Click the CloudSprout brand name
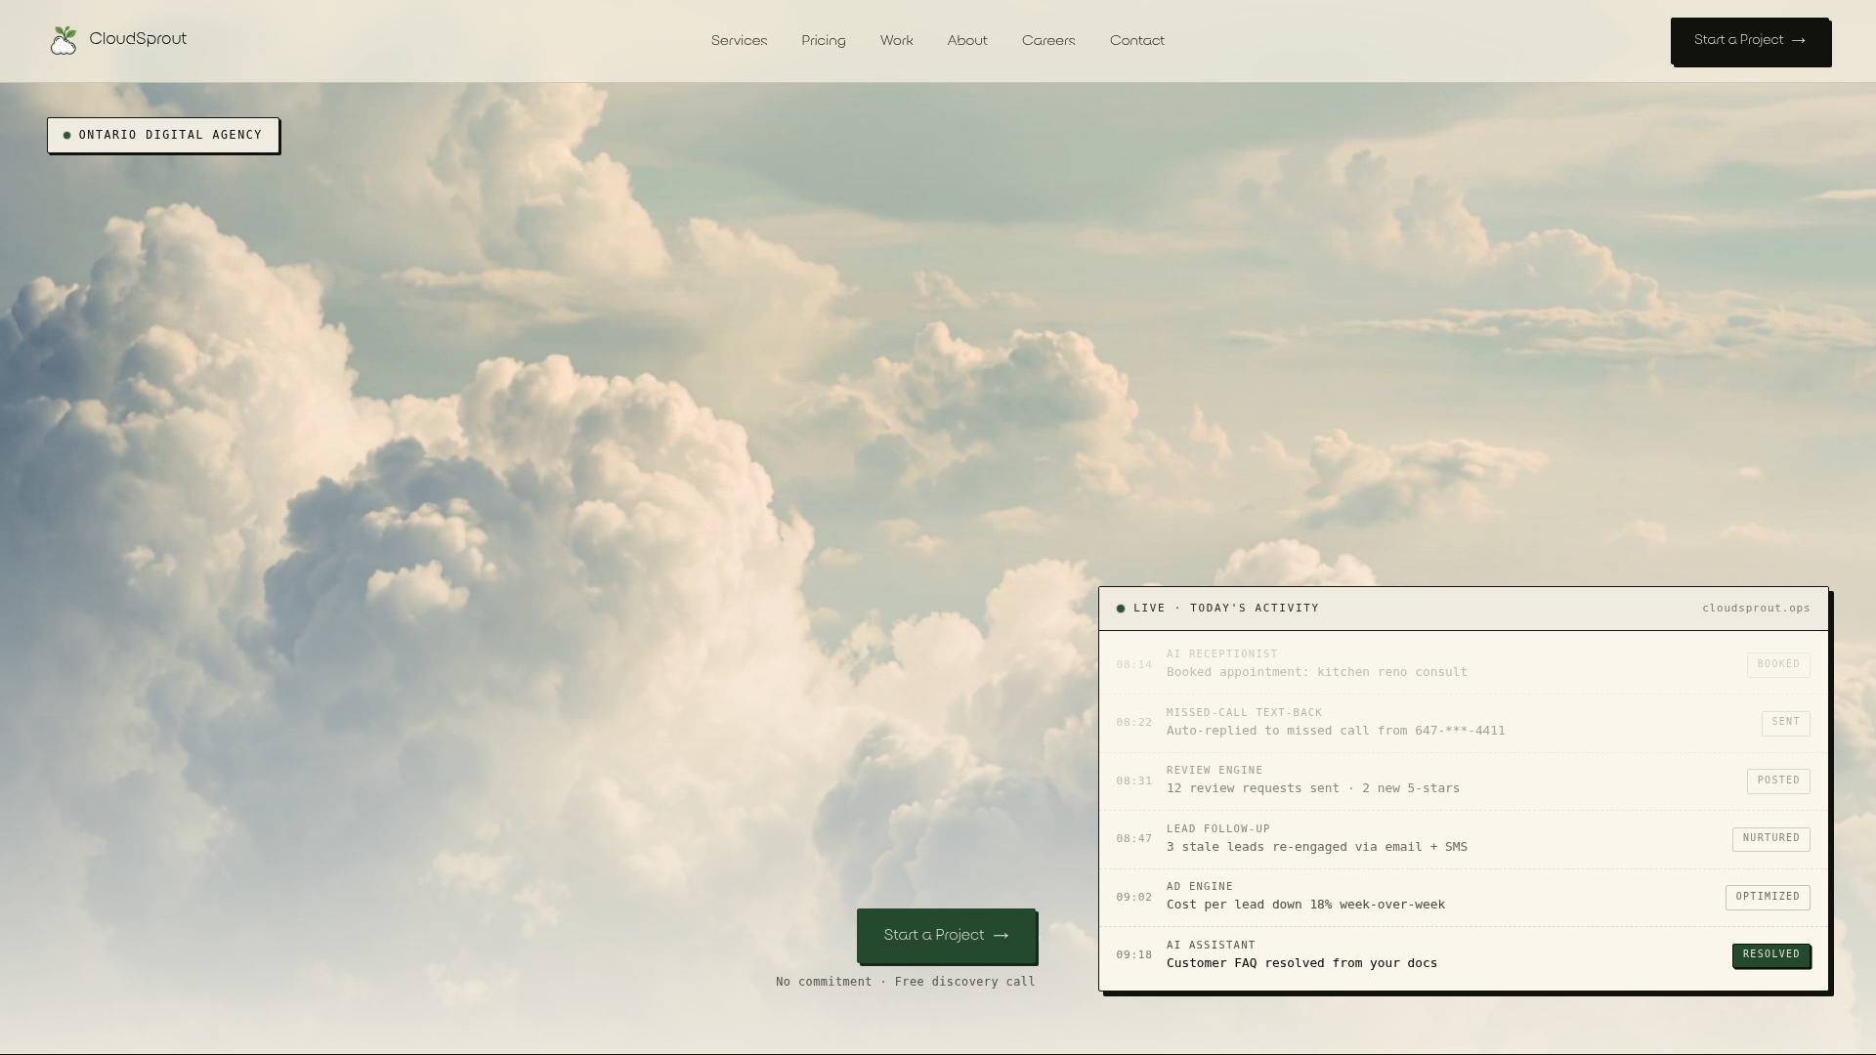1876x1055 pixels. (x=138, y=39)
